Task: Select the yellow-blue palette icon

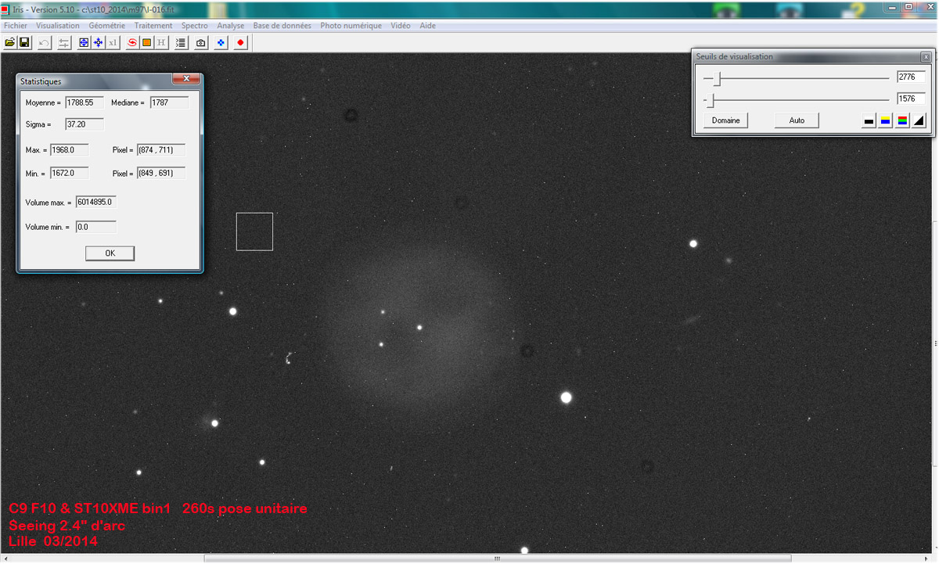Action: tap(885, 120)
